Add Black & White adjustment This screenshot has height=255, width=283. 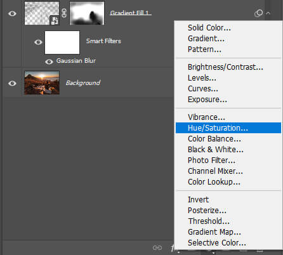228,150
